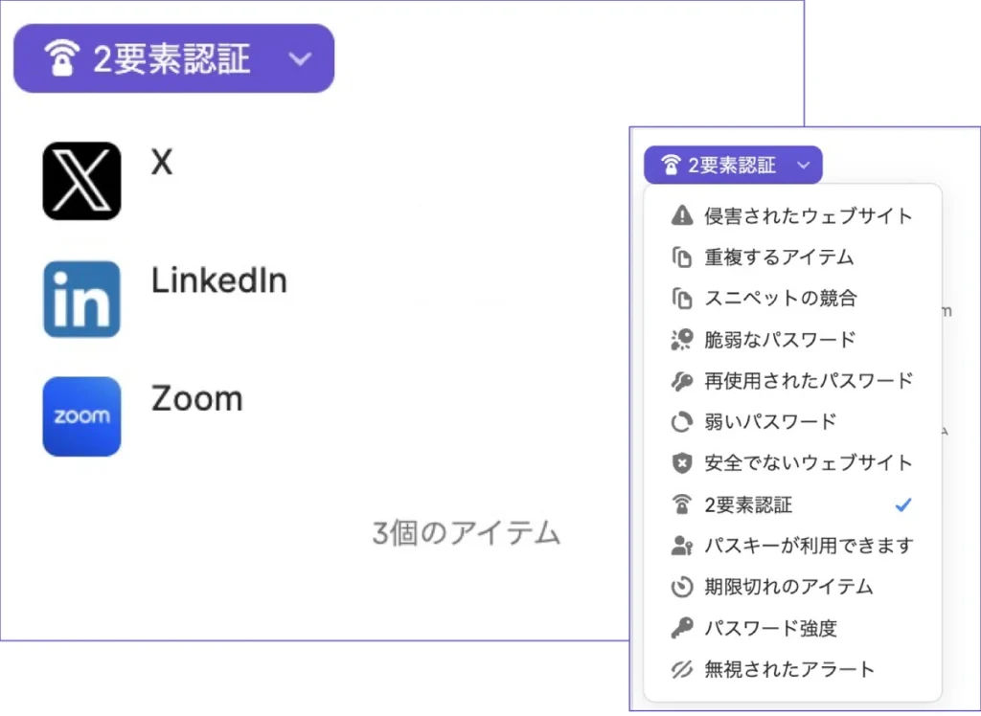Viewport: 981px width, 716px height.
Task: Click the clock icon beside 期限切れのアイテム
Action: pos(681,587)
